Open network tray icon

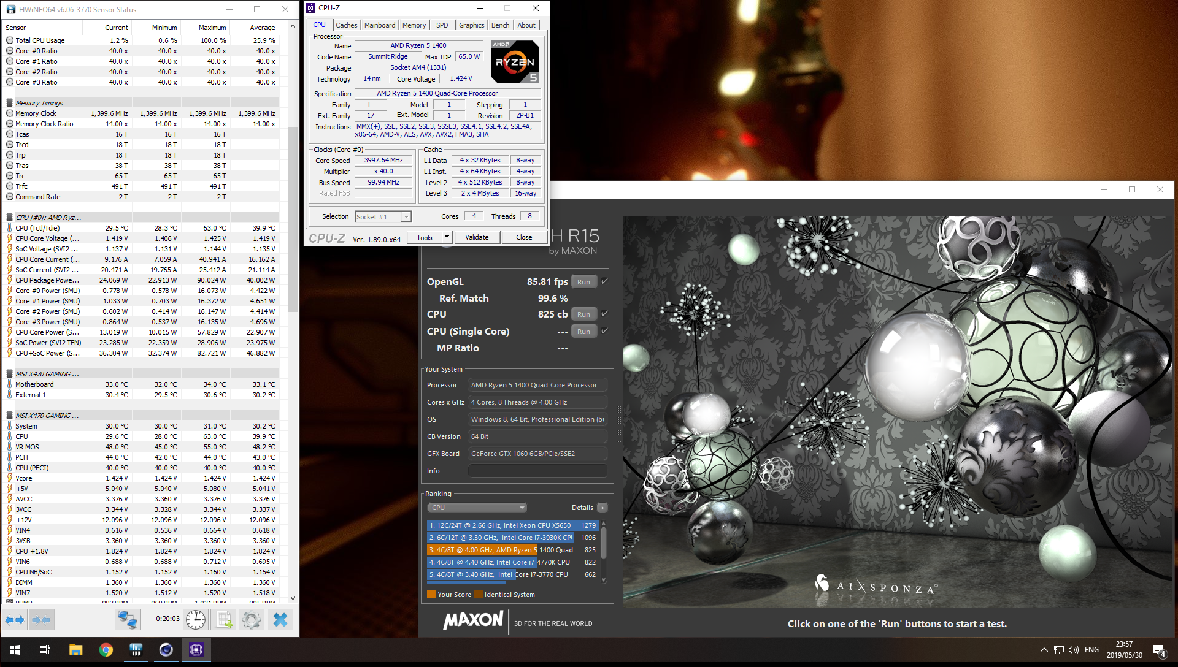click(1059, 650)
